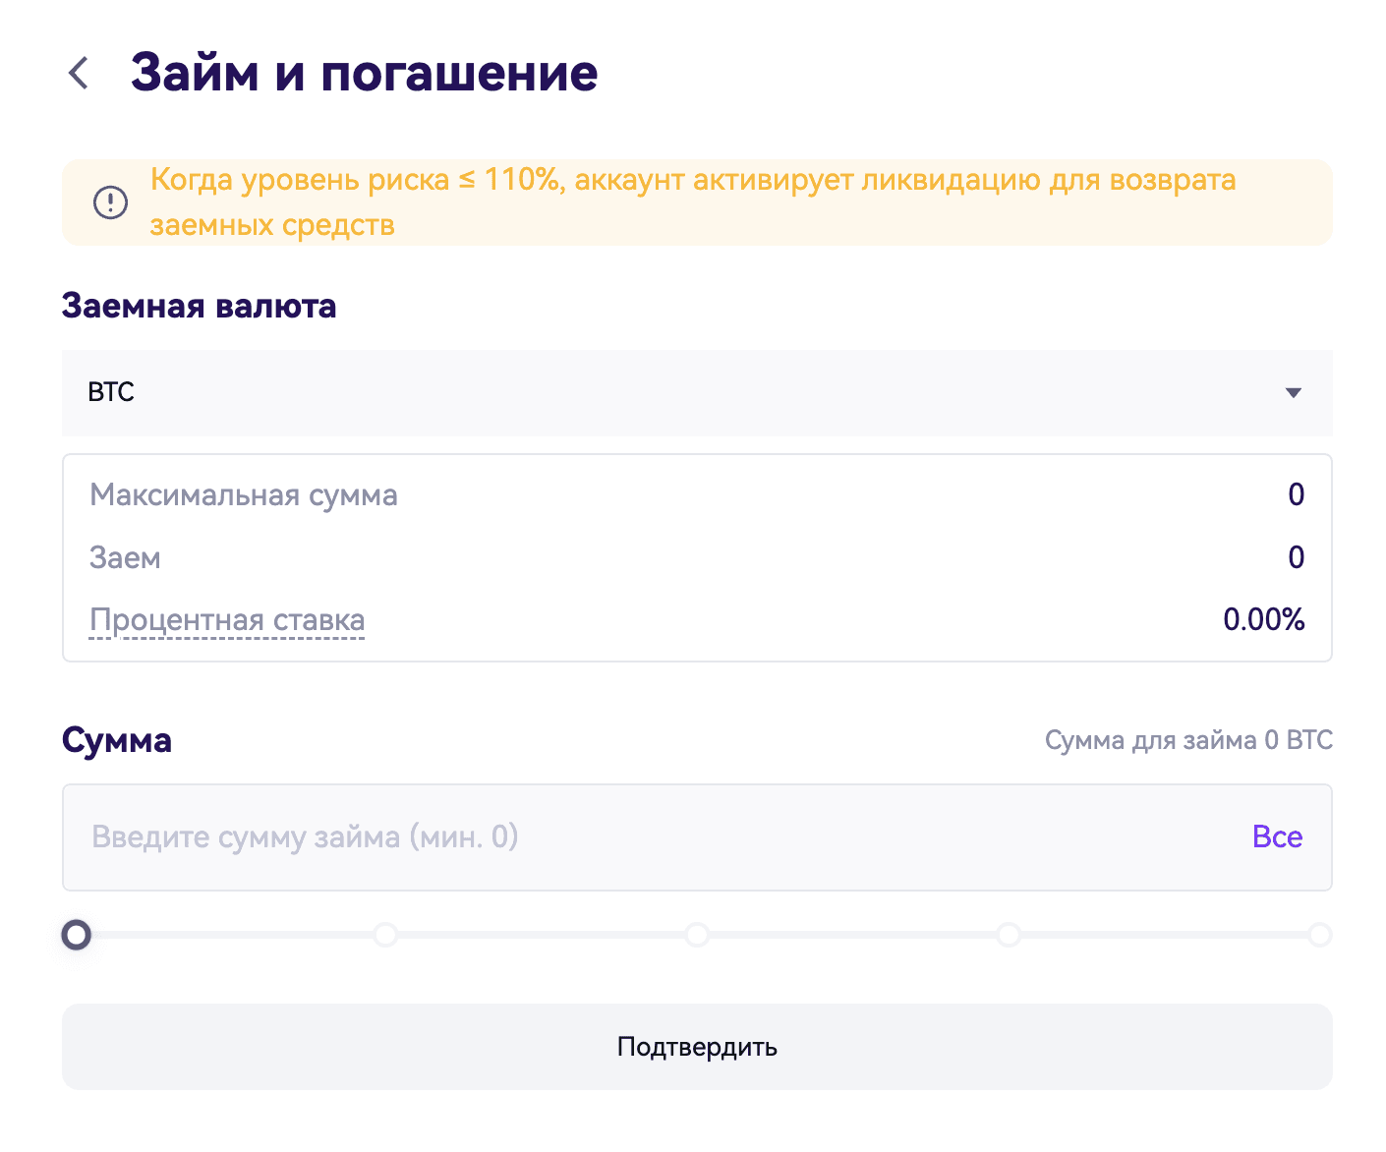Click the Заем row label
Screen dimensions: 1386x1152
click(x=125, y=557)
